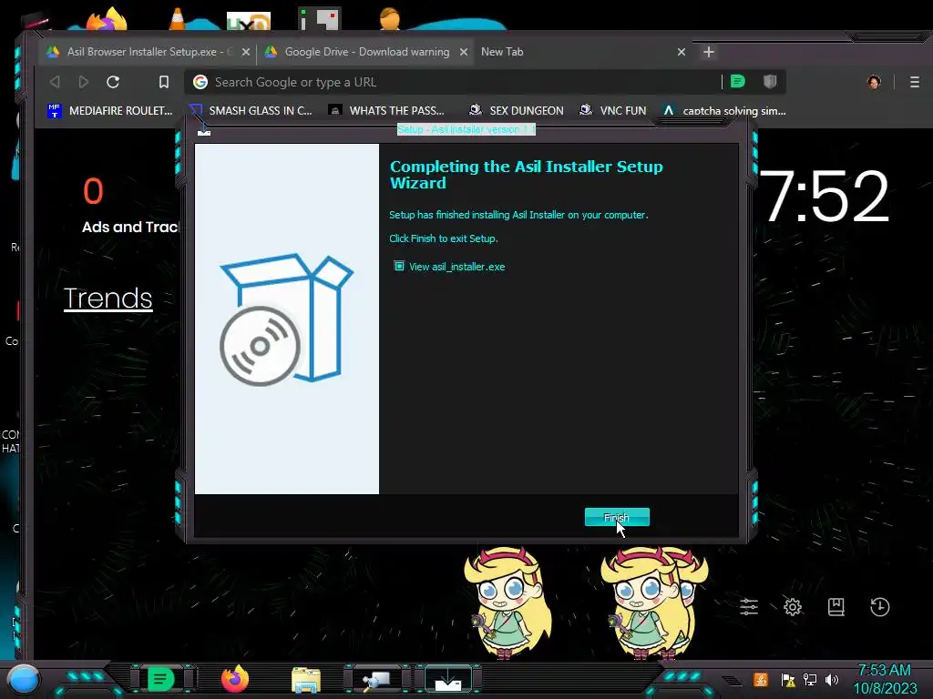Screen dimensions: 933x699
Task: Open the new tab customize sliders icon
Action: (749, 607)
